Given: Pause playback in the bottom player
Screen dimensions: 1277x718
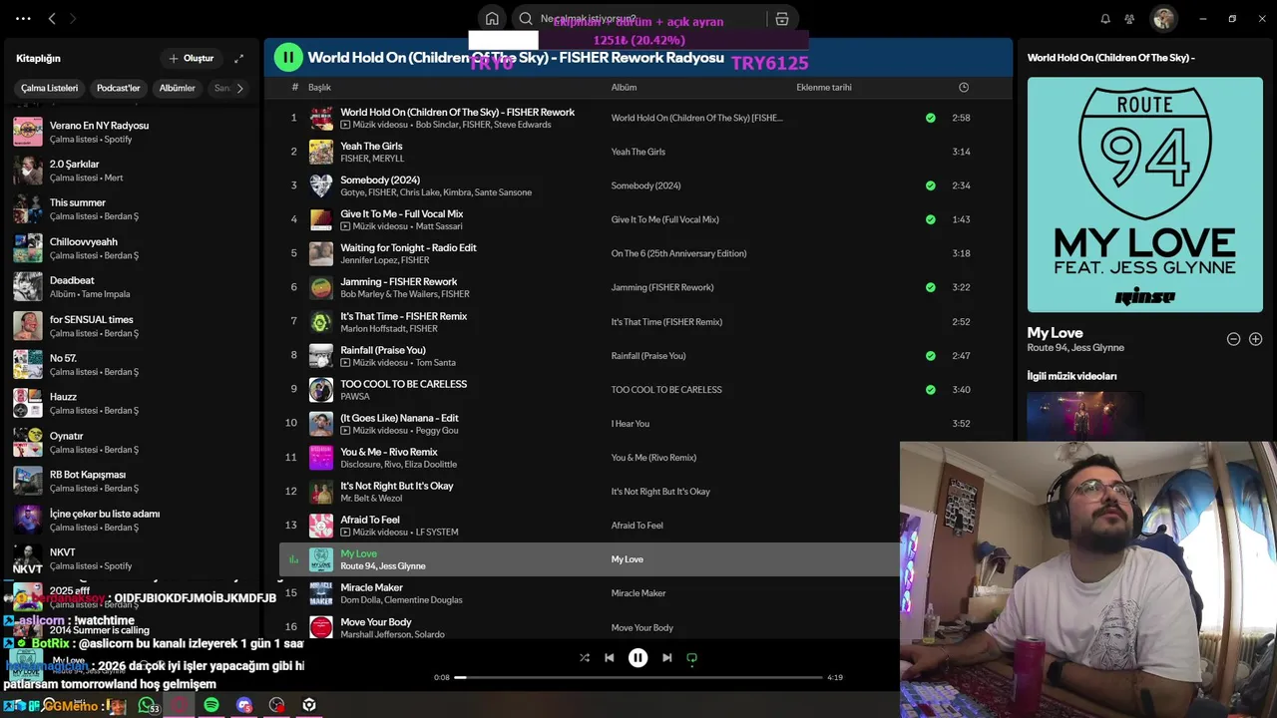Looking at the screenshot, I should click(x=638, y=658).
